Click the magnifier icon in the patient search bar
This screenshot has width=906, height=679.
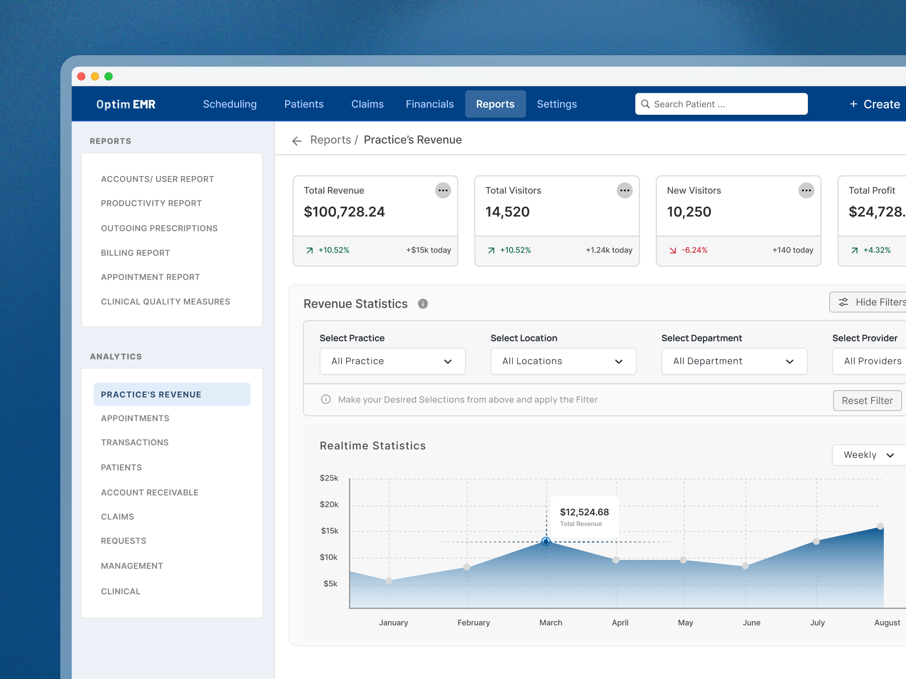(646, 104)
